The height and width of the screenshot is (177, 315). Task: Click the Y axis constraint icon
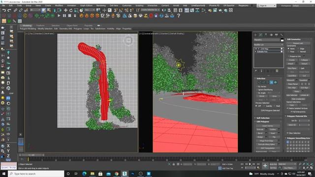[8, 151]
